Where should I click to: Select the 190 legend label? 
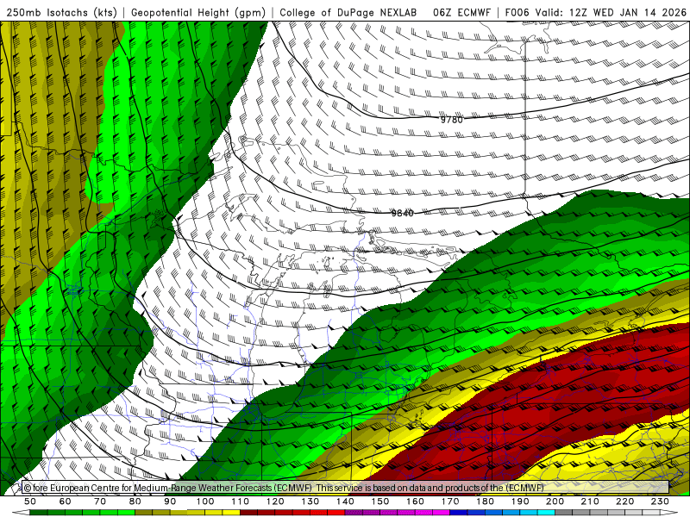coord(520,501)
